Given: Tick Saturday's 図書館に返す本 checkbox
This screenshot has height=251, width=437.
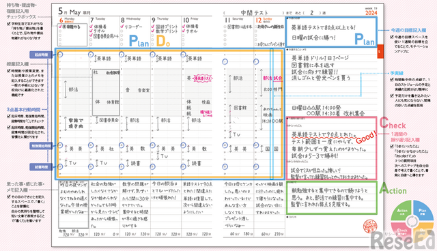Looking at the screenshot, I should click(x=225, y=27).
